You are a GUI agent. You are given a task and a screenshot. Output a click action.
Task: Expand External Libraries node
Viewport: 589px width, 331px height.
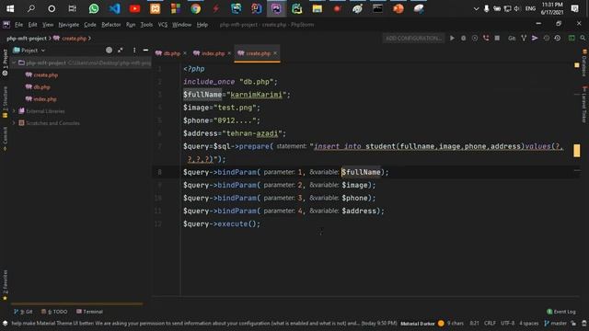(14, 111)
